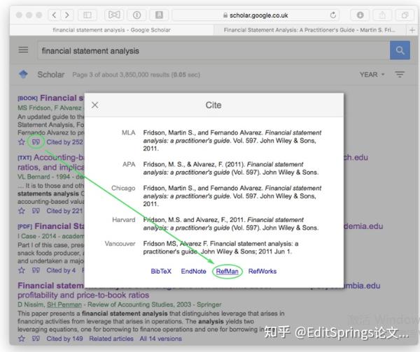Click cite quote icon beside 'Cited by 221'

tap(36, 211)
